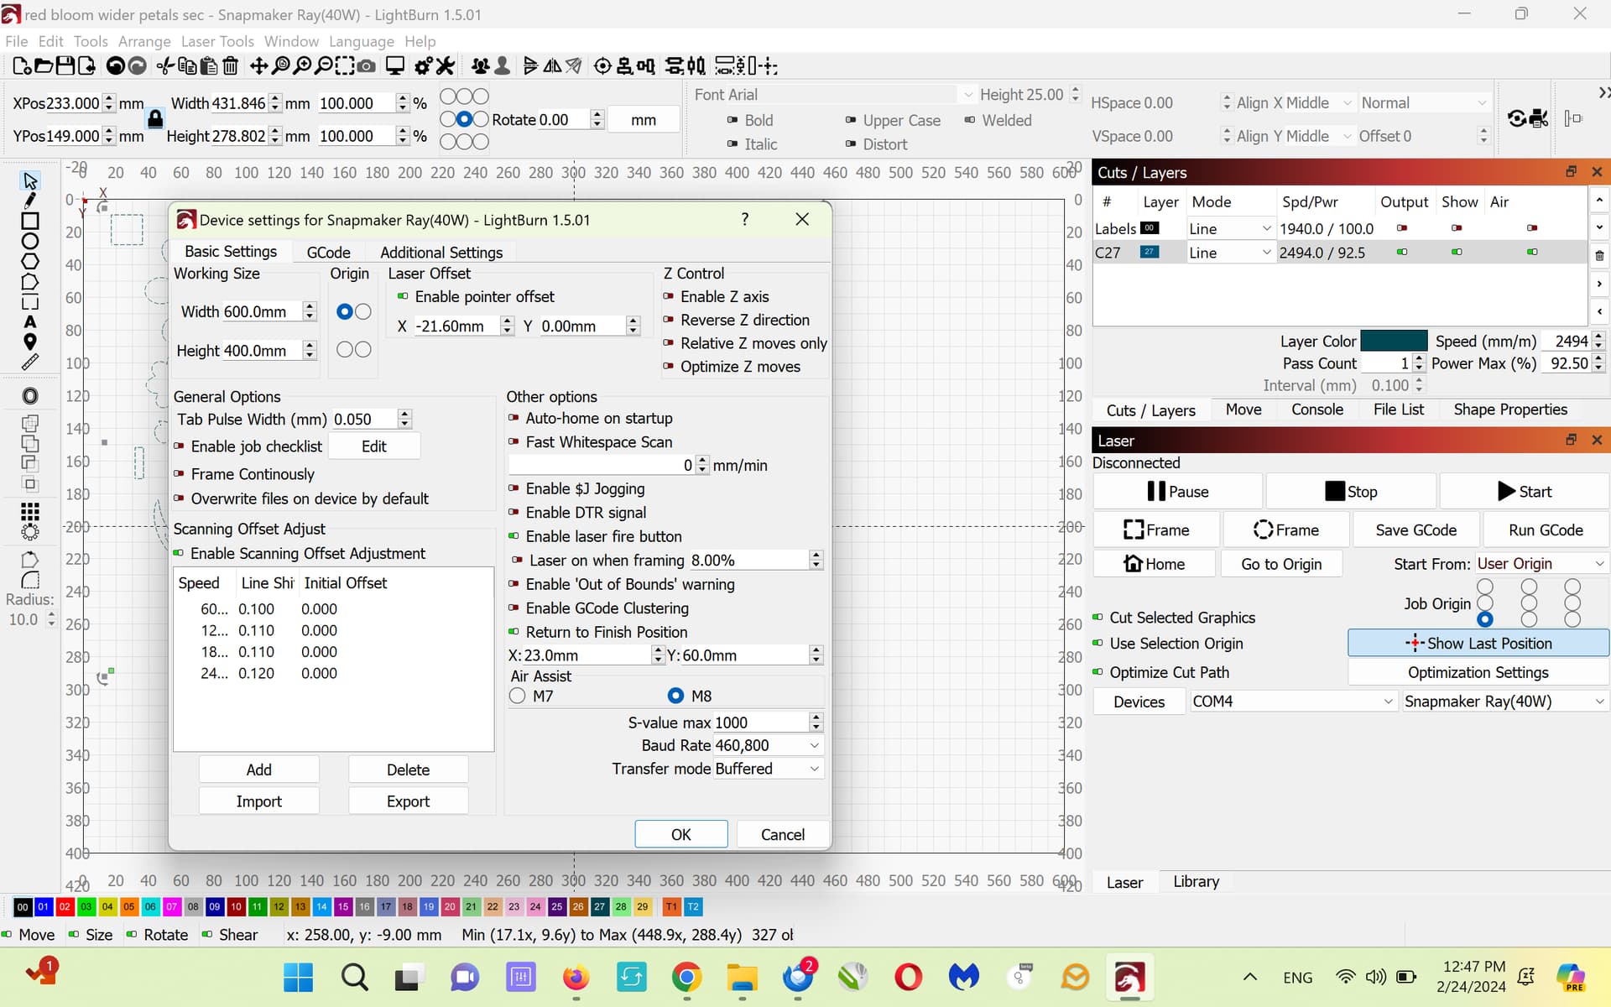Screen dimensions: 1611x1007
Task: Open the Transfer mode dropdown
Action: [769, 770]
